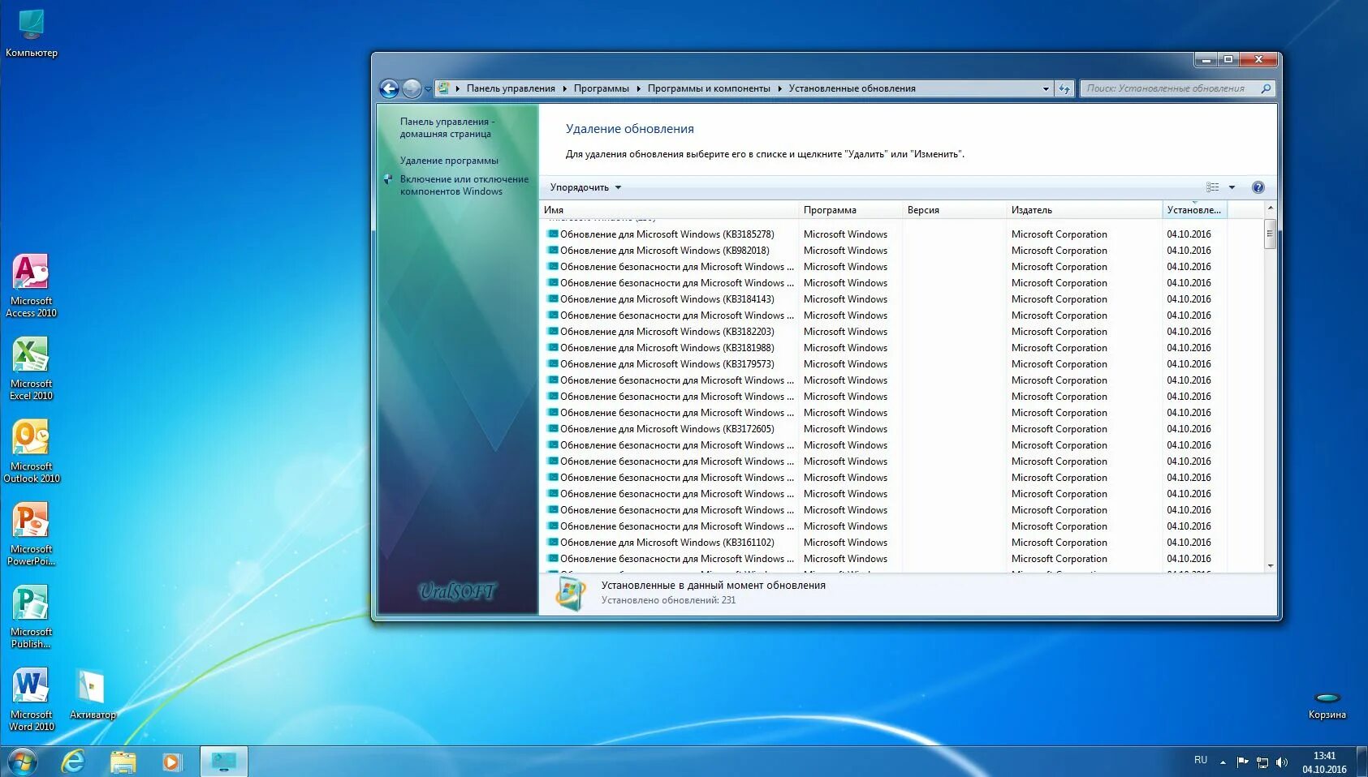
Task: Open the view options dropdown arrow
Action: click(1232, 187)
